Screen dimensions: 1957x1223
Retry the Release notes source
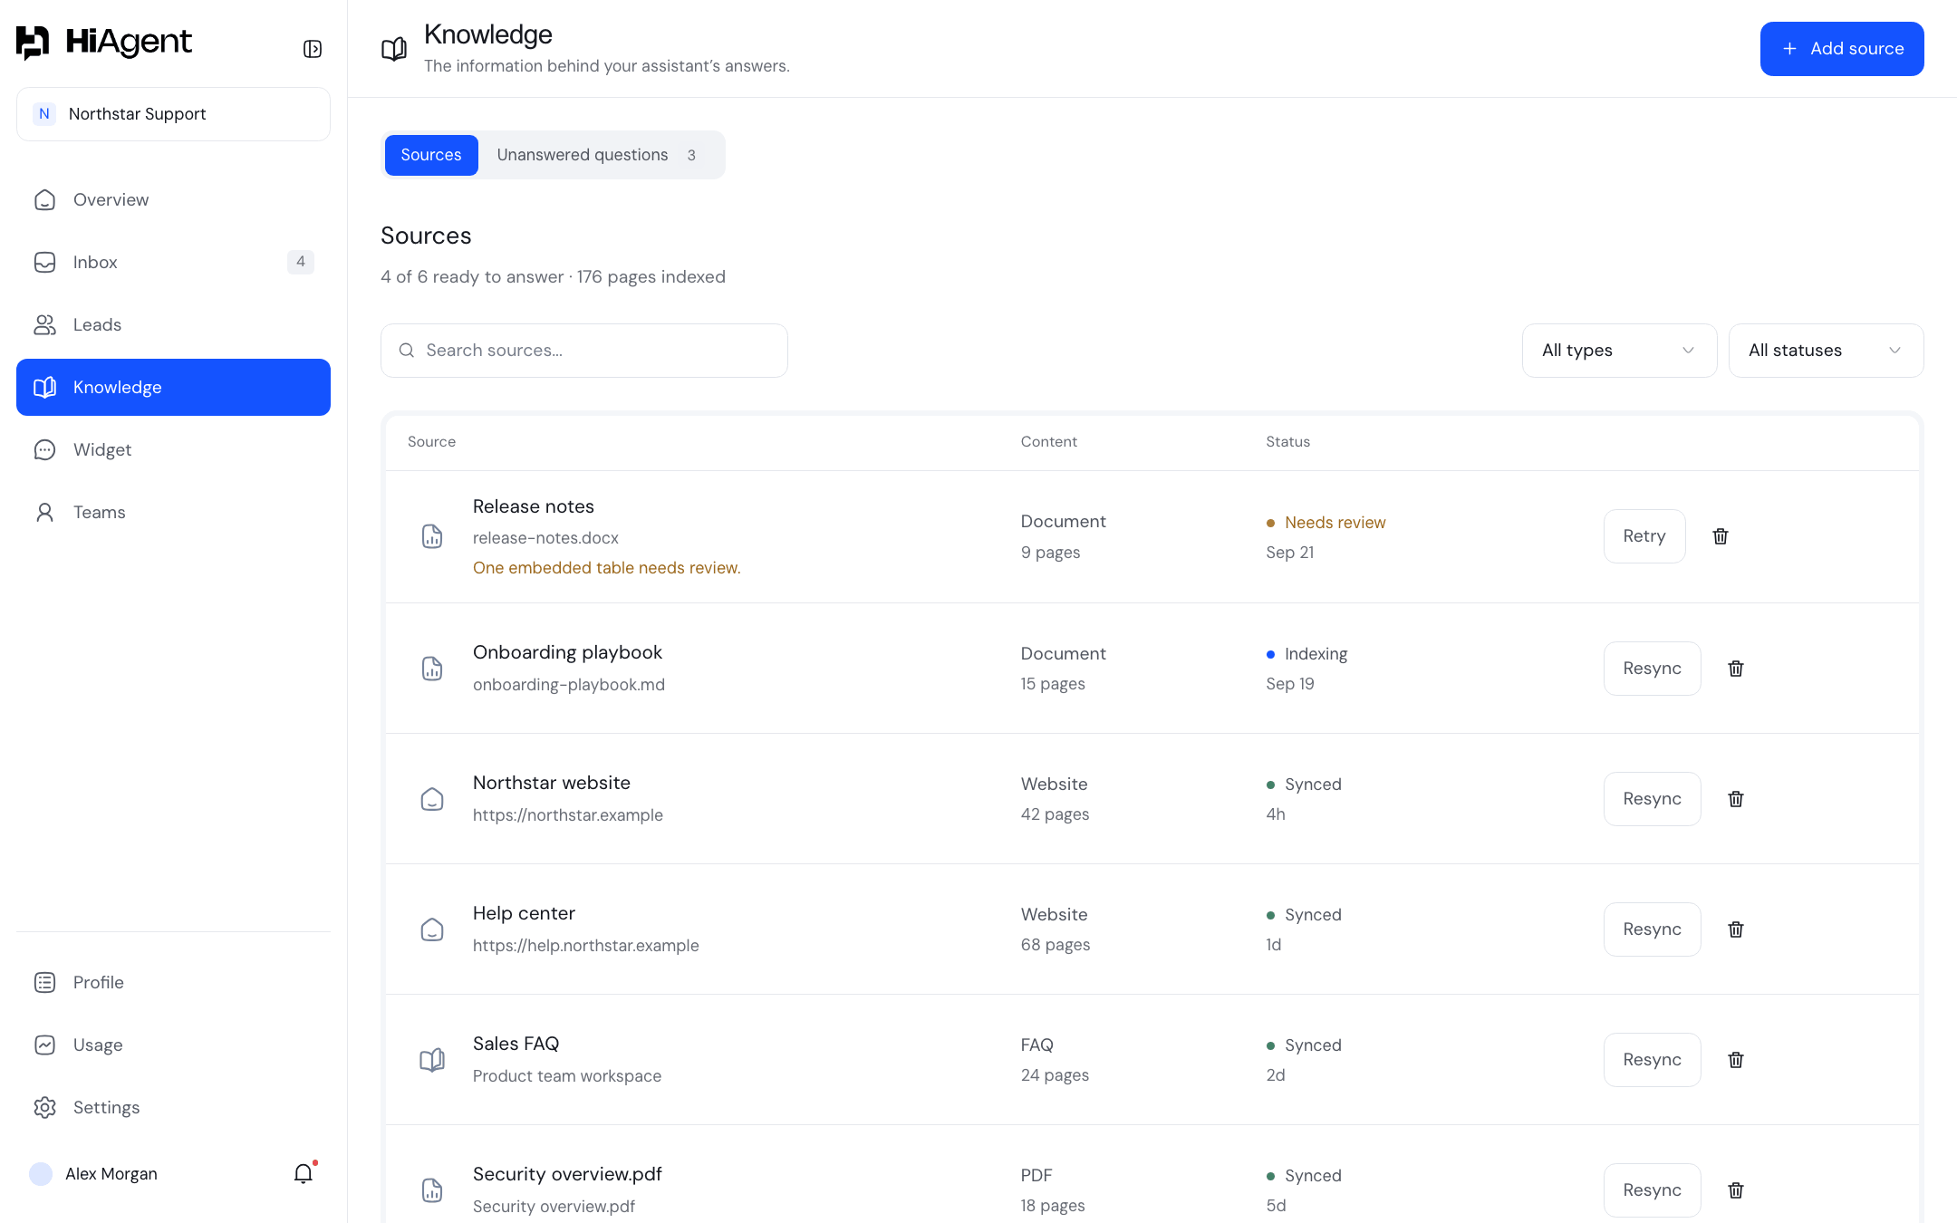tap(1644, 536)
